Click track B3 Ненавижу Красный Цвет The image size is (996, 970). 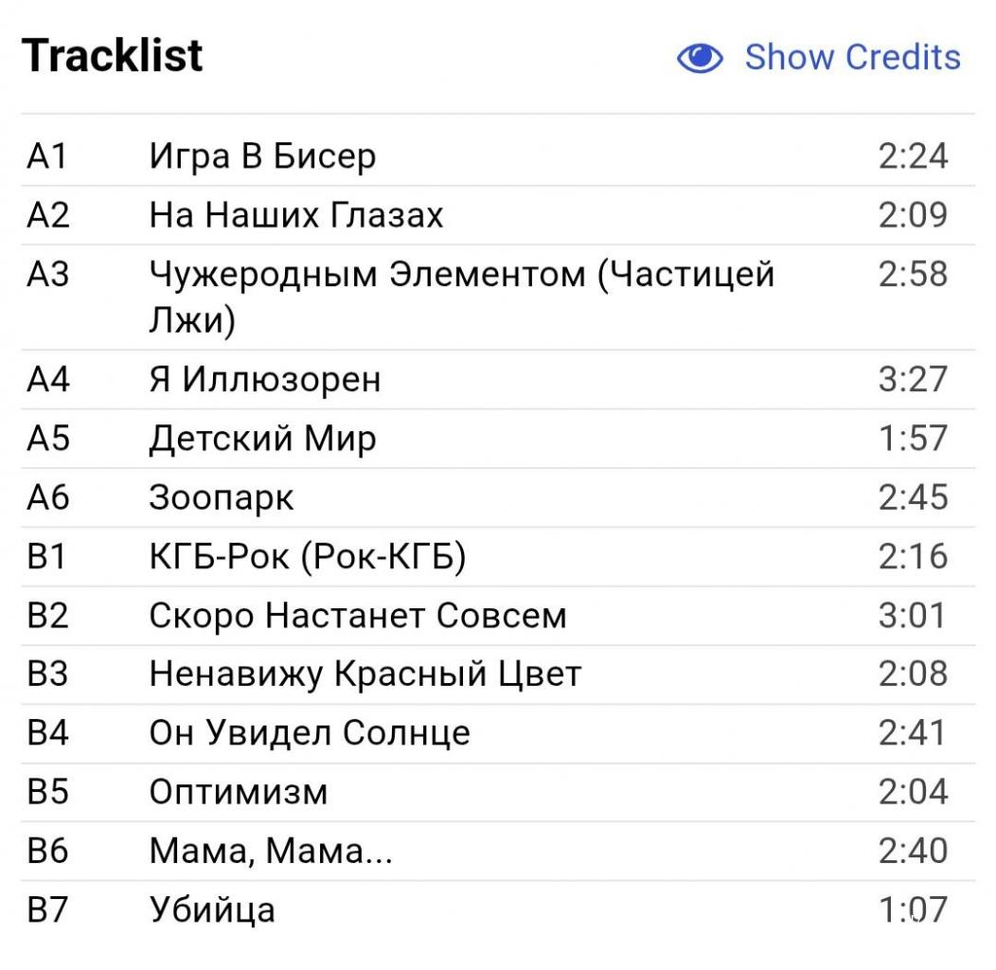[x=498, y=674]
